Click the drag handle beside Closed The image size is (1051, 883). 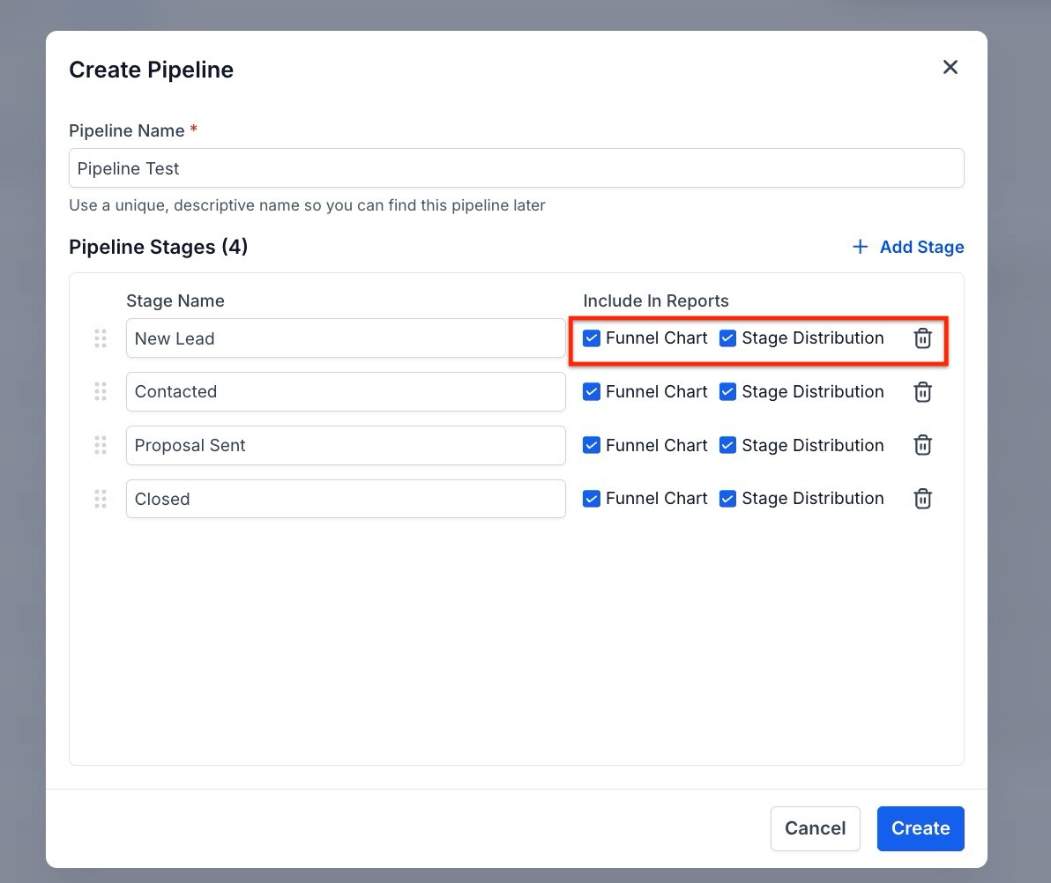pos(101,499)
